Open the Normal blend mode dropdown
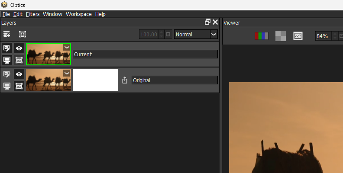This screenshot has height=173, width=343. point(196,34)
